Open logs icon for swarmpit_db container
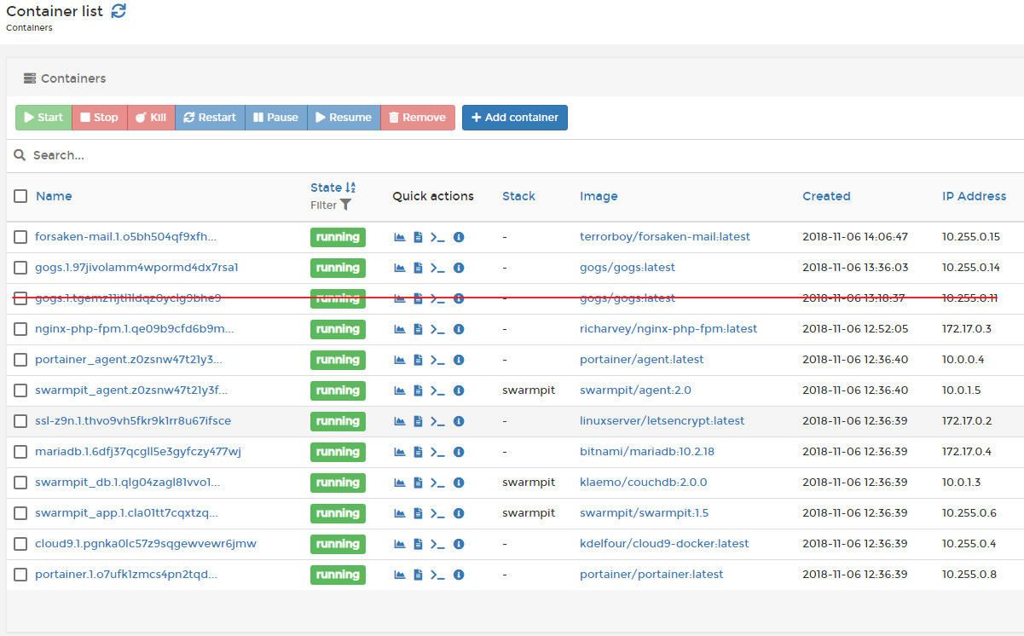The image size is (1024, 636). (x=418, y=483)
